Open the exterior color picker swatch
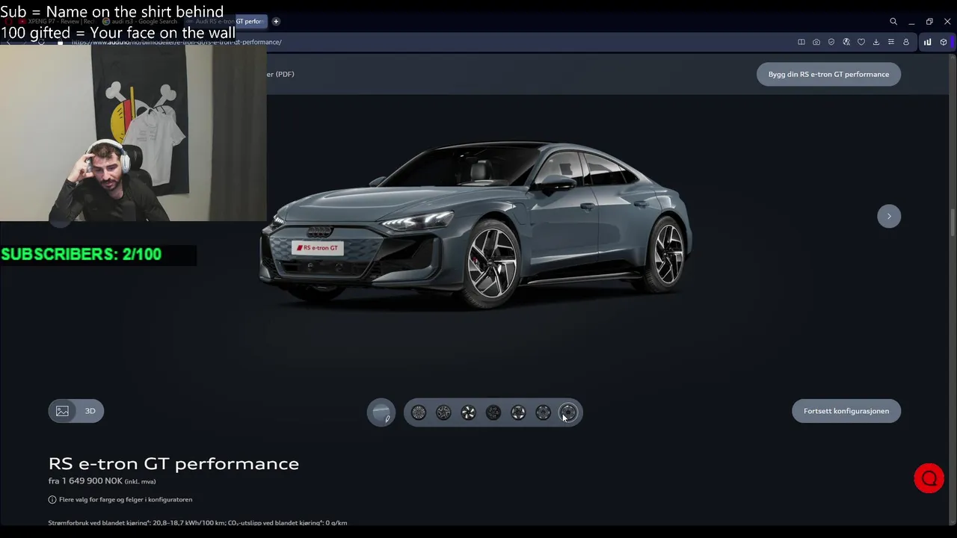957x538 pixels. [x=381, y=412]
